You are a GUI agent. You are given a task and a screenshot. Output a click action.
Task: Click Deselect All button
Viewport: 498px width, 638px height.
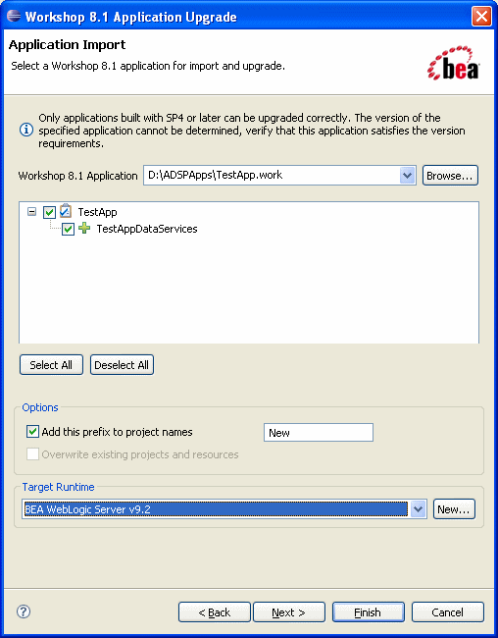[122, 364]
